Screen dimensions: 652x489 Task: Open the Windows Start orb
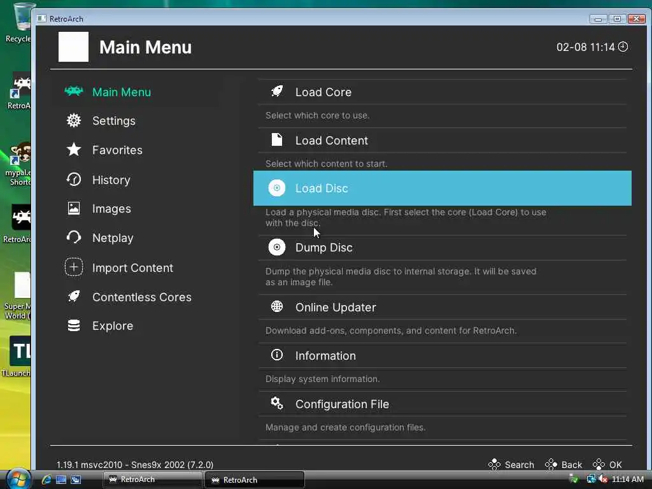[18, 479]
